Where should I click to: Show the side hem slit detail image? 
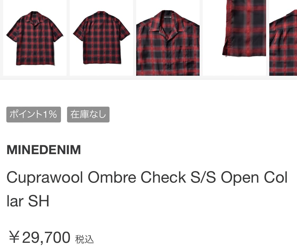[234, 38]
